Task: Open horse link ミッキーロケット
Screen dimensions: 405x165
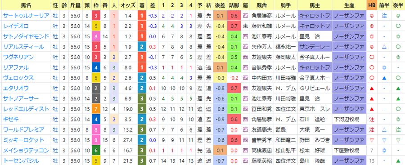Action: click(23, 140)
